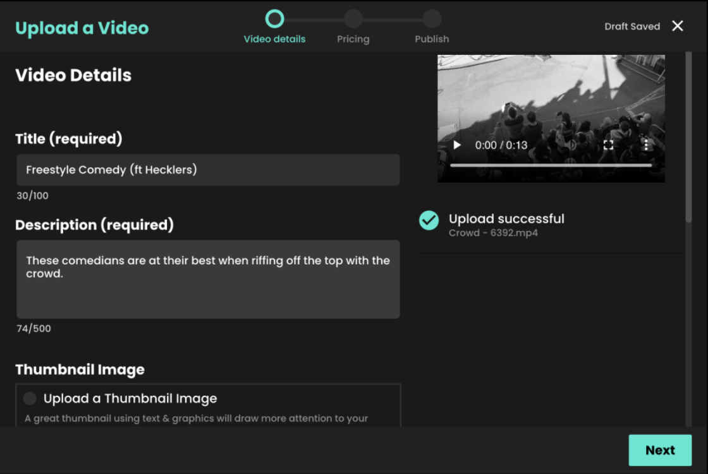Play the uploaded video preview
The width and height of the screenshot is (708, 474).
point(457,145)
